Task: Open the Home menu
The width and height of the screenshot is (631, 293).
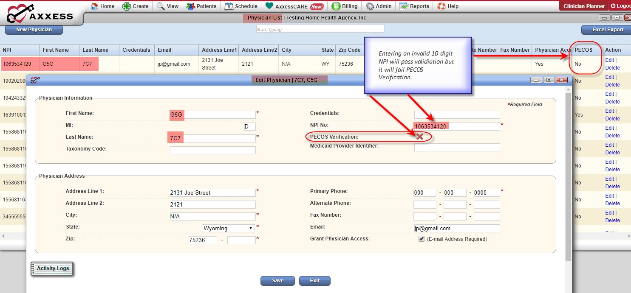Action: [102, 6]
